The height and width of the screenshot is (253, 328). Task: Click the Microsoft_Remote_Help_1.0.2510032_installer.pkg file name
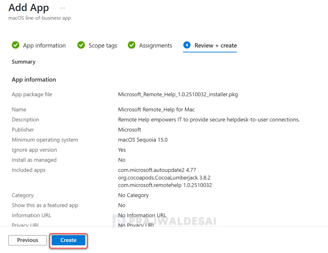tap(178, 94)
